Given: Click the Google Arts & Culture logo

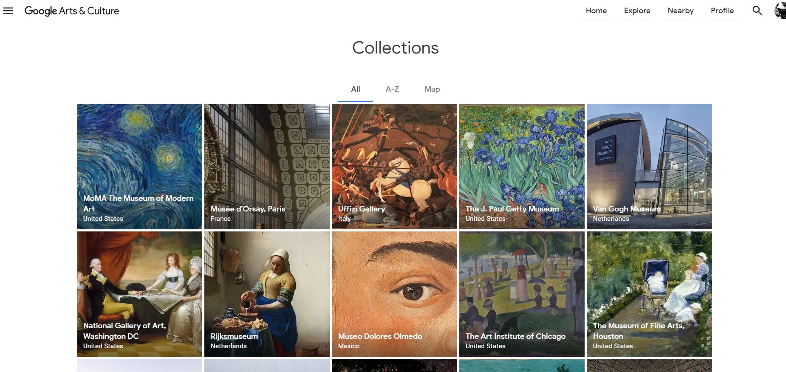Looking at the screenshot, I should tap(72, 11).
